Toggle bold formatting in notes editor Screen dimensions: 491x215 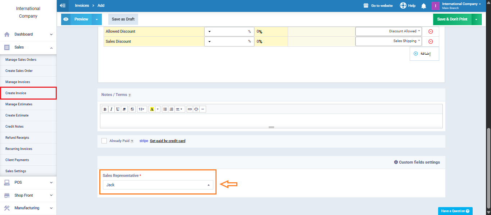(x=105, y=109)
